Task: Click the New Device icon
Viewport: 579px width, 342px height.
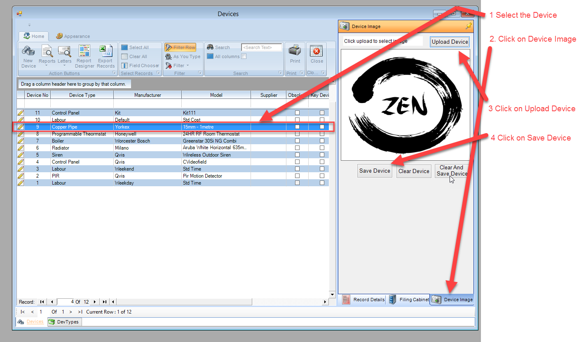Action: [28, 56]
